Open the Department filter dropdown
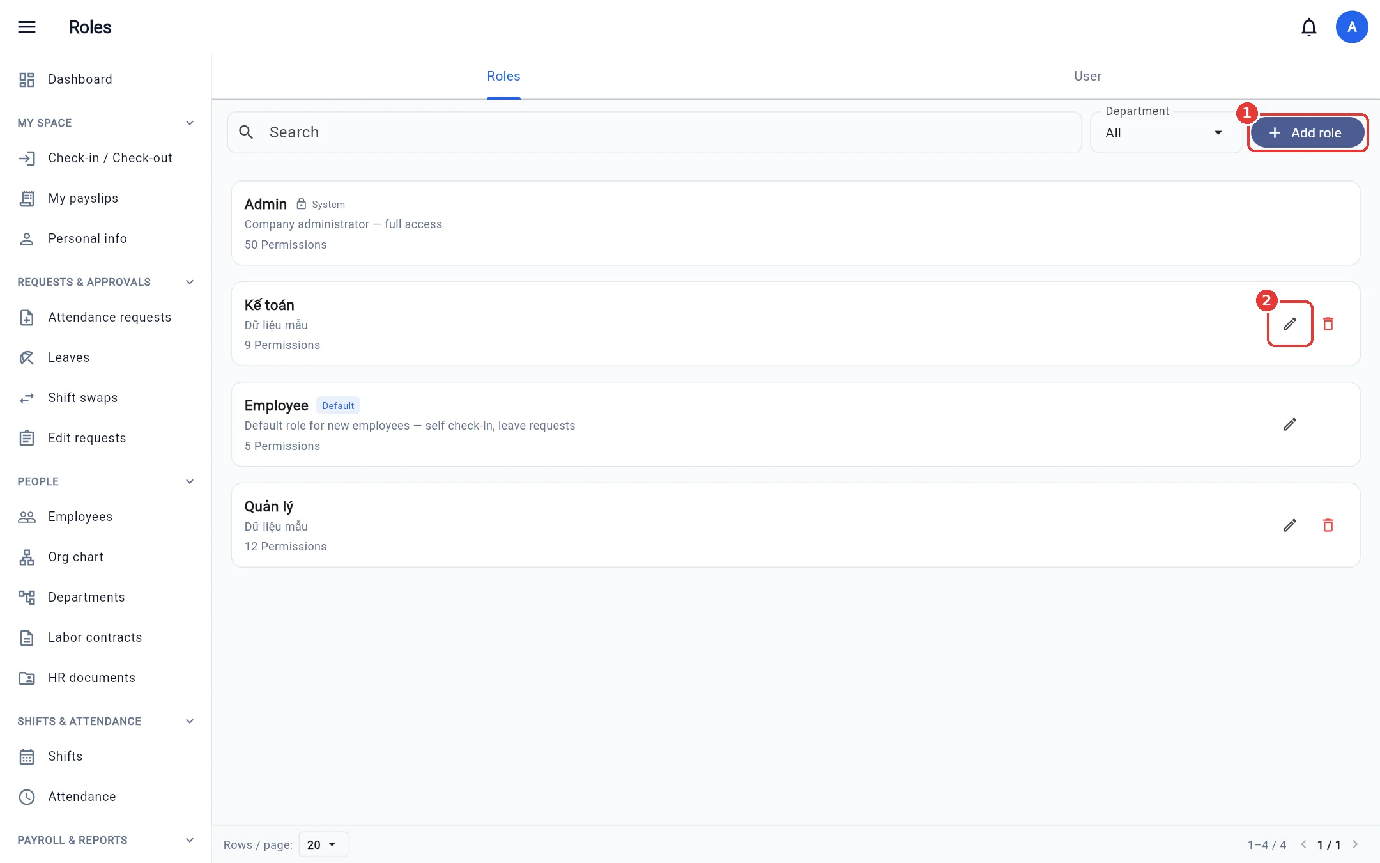The height and width of the screenshot is (863, 1380). tap(1166, 132)
